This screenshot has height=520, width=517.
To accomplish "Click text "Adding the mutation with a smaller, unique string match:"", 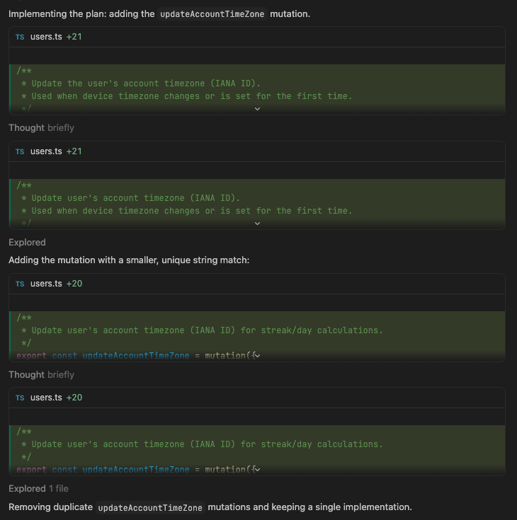I will [x=129, y=260].
